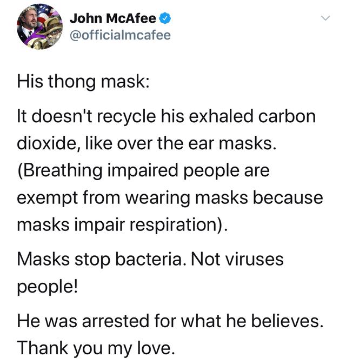This screenshot has width=346, height=364.
Task: Select the line "masks impair respiration)."
Action: tap(122, 225)
